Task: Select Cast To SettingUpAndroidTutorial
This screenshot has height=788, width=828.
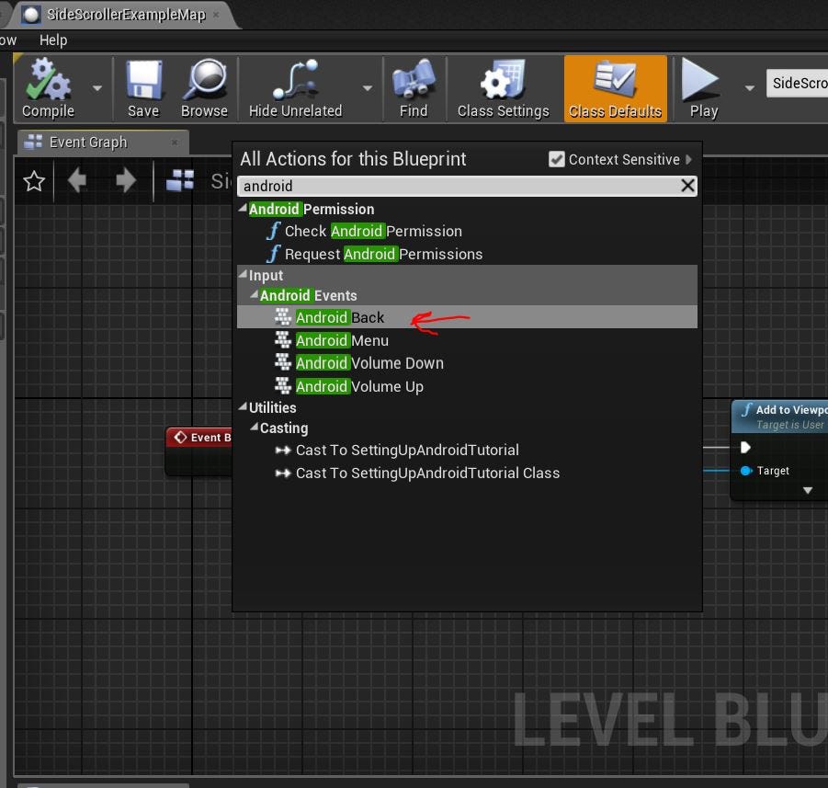Action: pyautogui.click(x=407, y=450)
